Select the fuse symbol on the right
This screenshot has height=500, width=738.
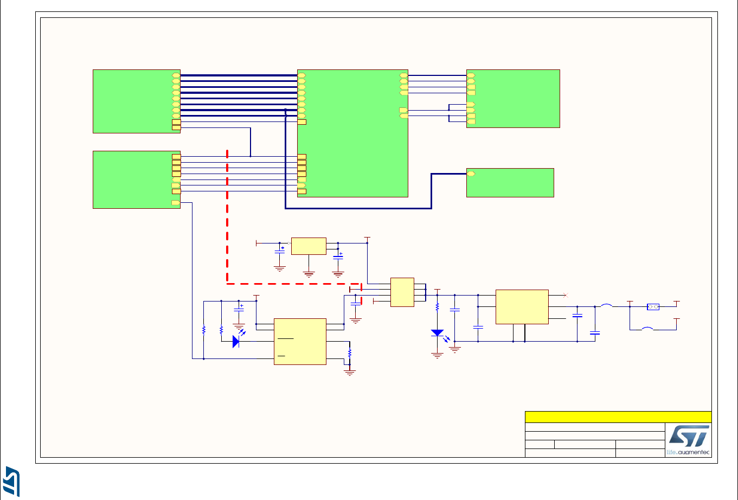click(653, 307)
